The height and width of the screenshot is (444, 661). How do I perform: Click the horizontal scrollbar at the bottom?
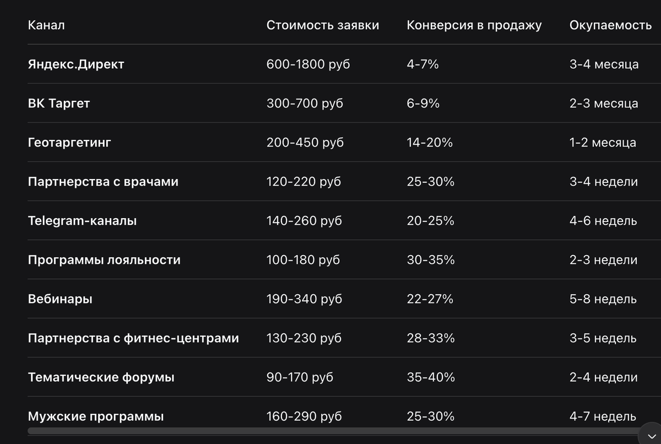coord(330,429)
